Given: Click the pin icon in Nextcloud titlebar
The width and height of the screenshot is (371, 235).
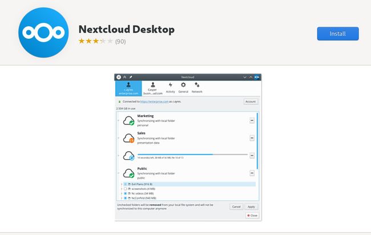Looking at the screenshot, I should coord(131,77).
